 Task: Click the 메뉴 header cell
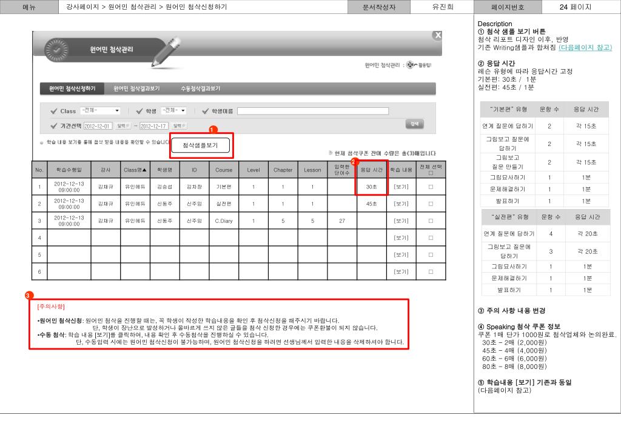click(x=29, y=7)
